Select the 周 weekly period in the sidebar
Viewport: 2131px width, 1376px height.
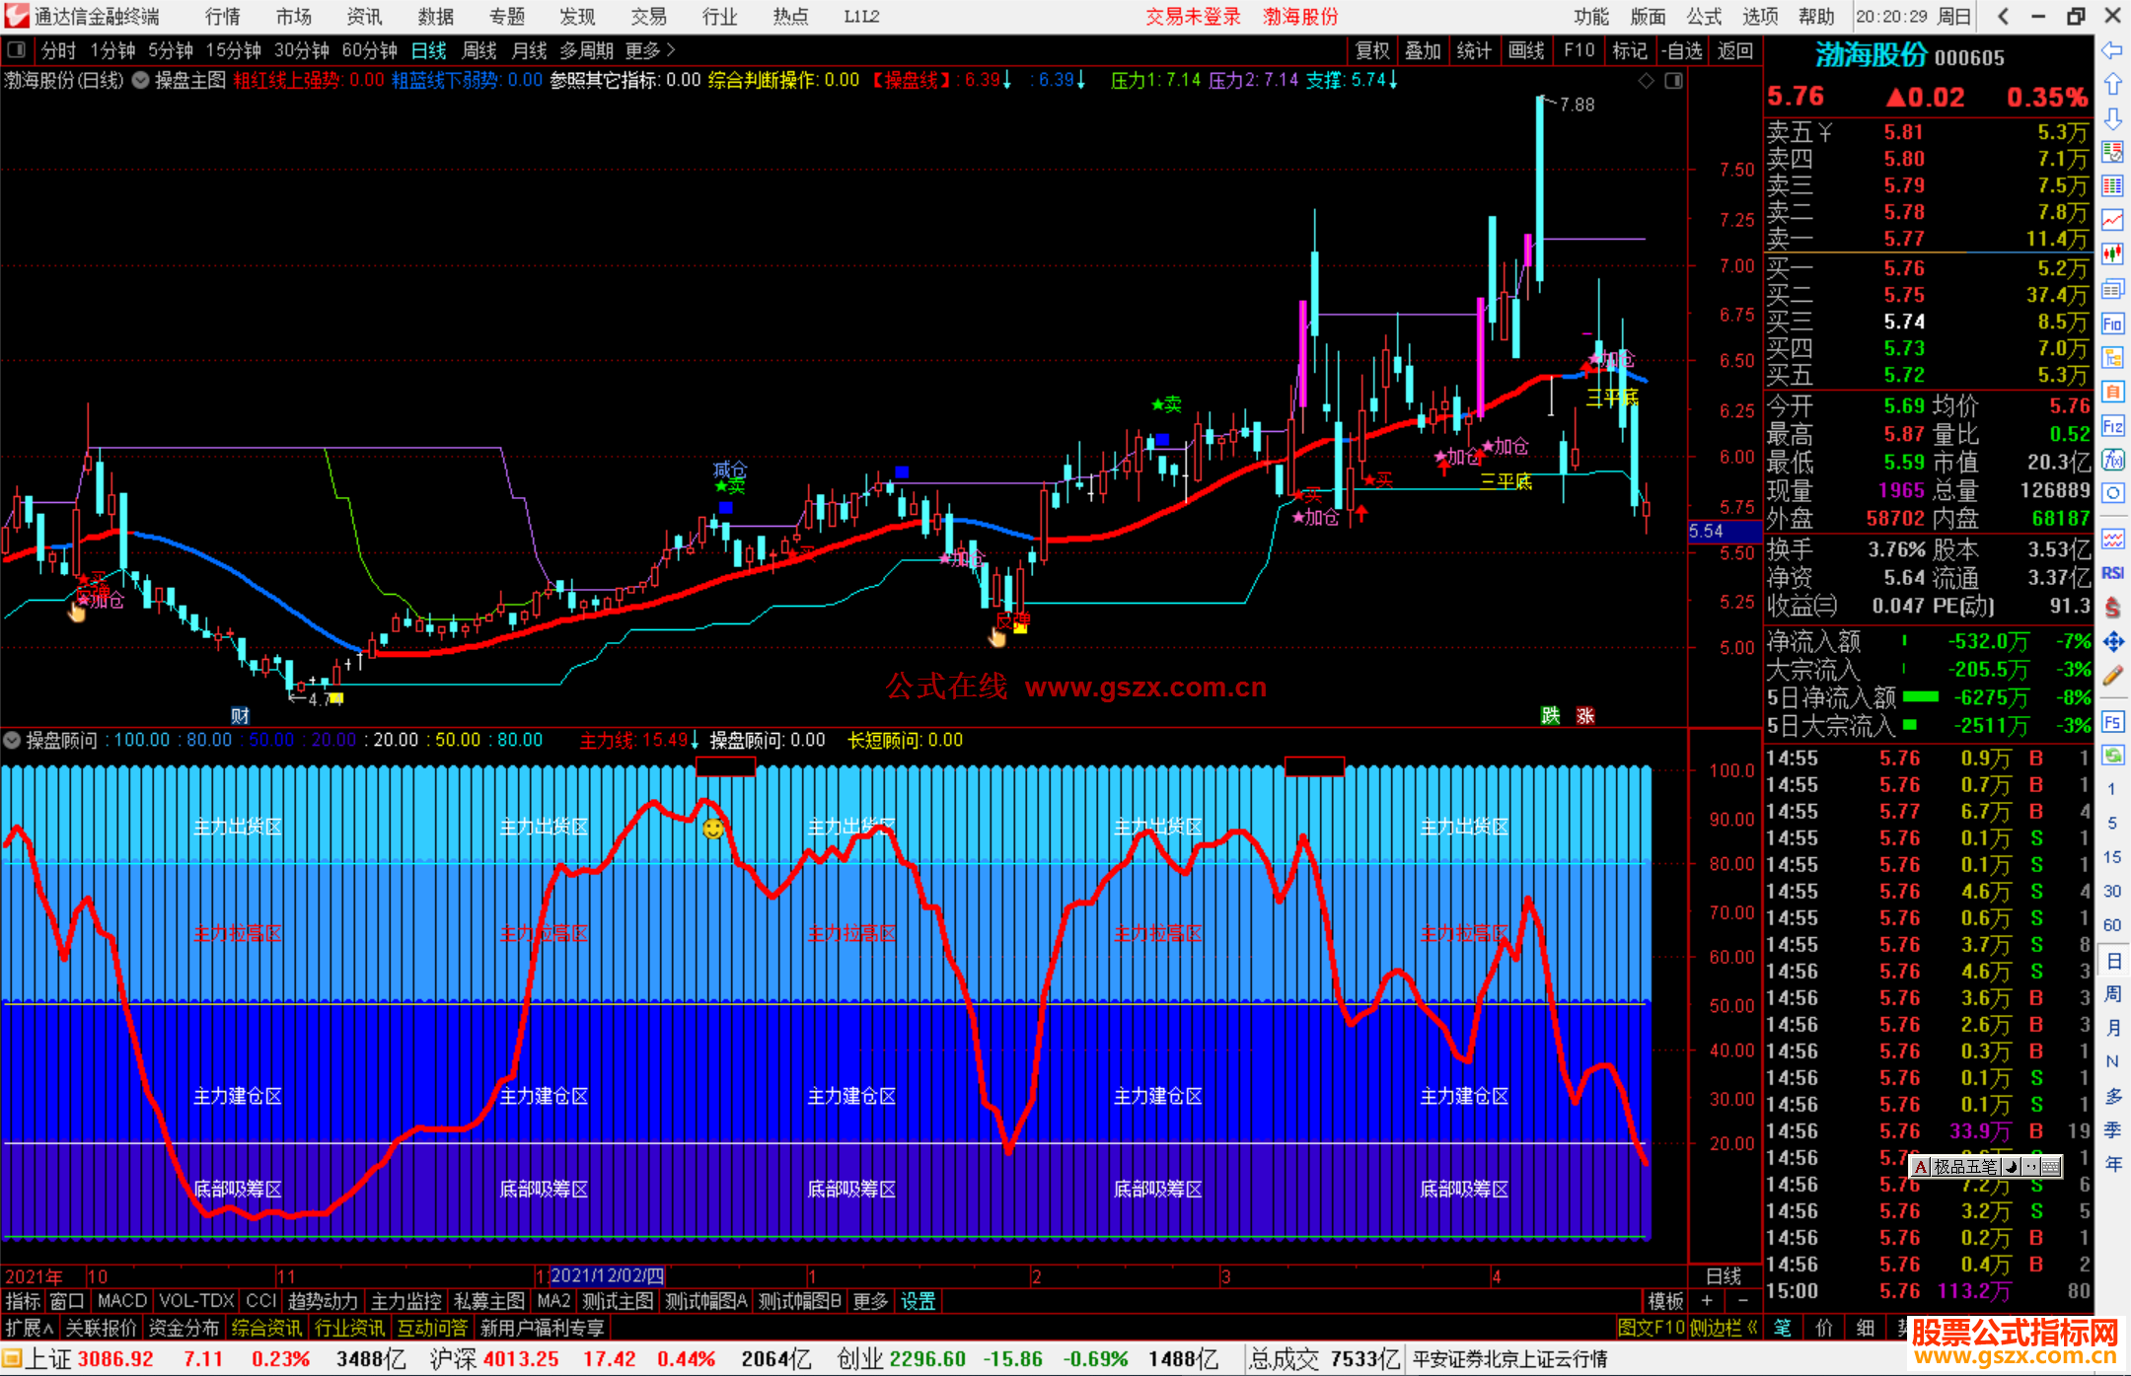coord(2112,994)
